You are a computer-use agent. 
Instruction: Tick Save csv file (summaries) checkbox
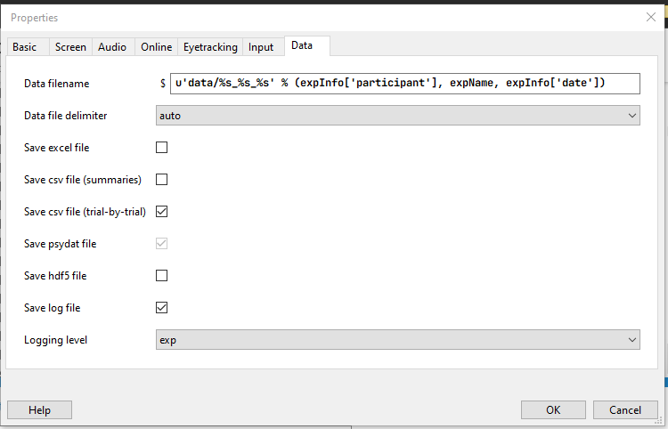click(x=161, y=179)
